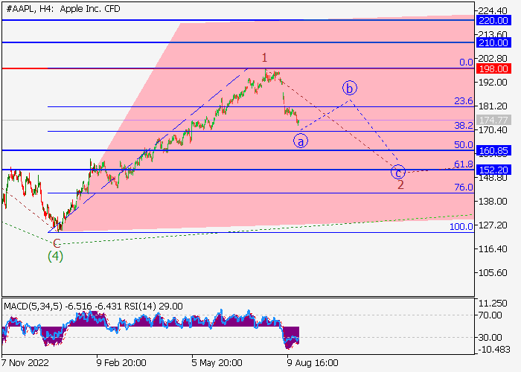This screenshot has height=372, width=521.
Task: Click the 61.8 Fibonacci level label
Action: point(464,164)
